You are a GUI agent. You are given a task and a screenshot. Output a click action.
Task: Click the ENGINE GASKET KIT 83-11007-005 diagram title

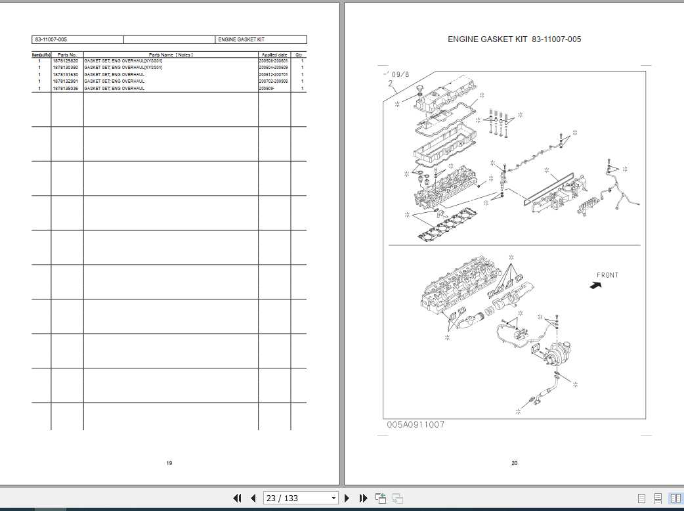tap(514, 39)
